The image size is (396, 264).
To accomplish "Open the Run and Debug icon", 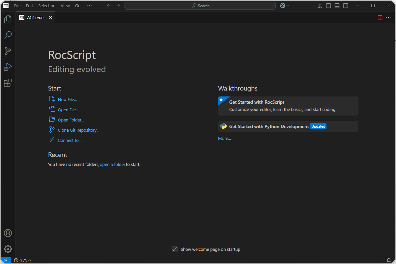I will pyautogui.click(x=8, y=67).
